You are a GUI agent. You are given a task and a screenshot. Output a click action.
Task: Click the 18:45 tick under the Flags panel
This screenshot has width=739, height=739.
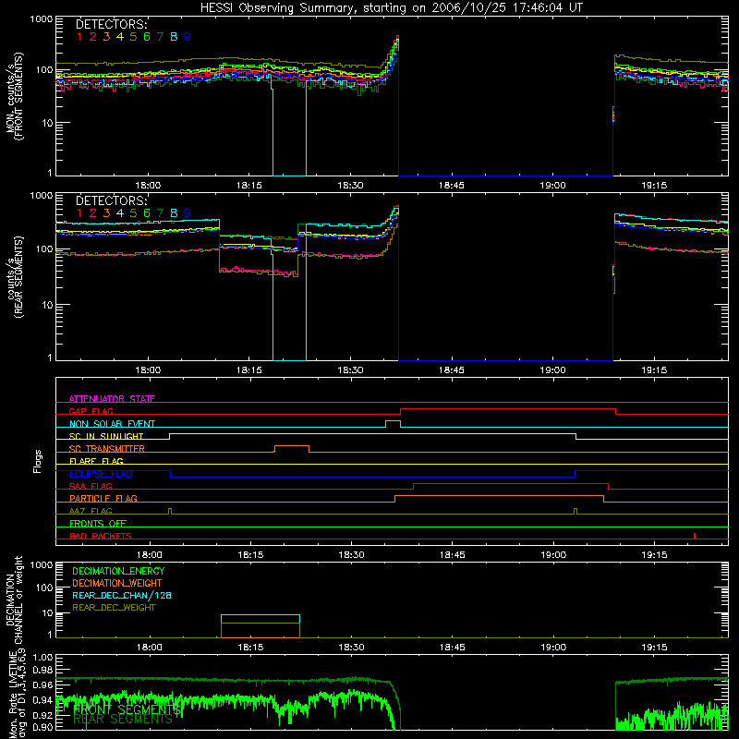pos(453,555)
